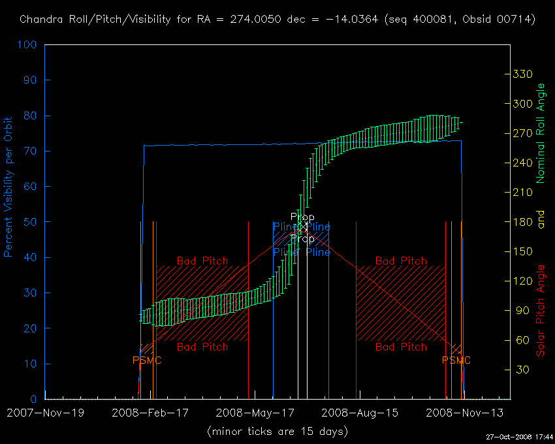The height and width of the screenshot is (444, 555).
Task: Click the left PSMC label
Action: (x=147, y=360)
